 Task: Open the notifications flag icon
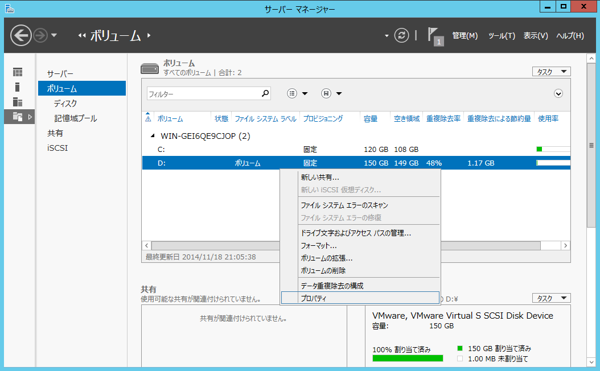click(435, 36)
